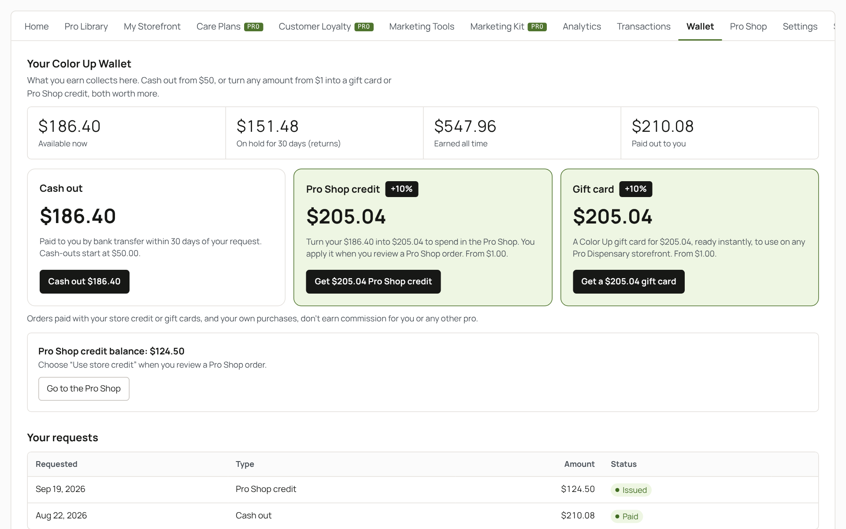The width and height of the screenshot is (846, 529).
Task: Open the Pro Shop tab
Action: [x=748, y=26]
